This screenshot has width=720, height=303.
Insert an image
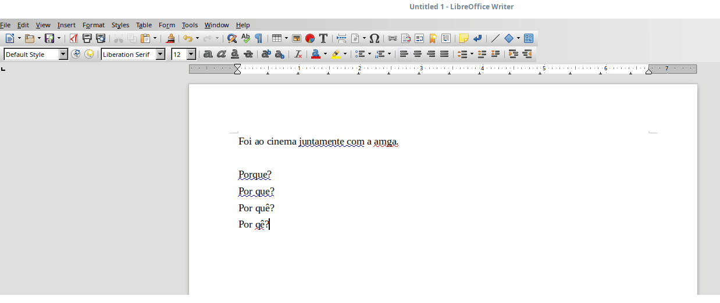point(297,38)
